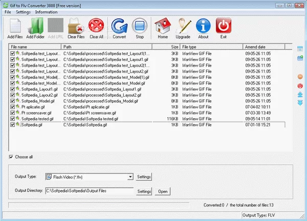Viewport: 307px width, 221px height.
Task: Click Open button beside Output Directory
Action: tap(163, 191)
